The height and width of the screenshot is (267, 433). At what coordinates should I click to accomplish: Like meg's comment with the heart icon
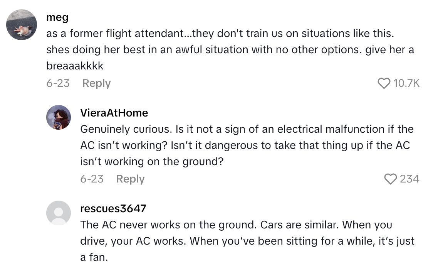(x=384, y=83)
